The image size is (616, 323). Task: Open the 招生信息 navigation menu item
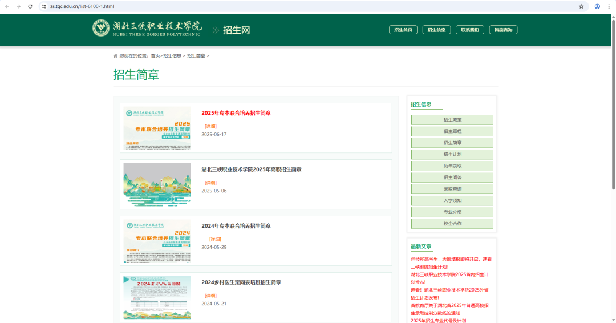pyautogui.click(x=436, y=30)
